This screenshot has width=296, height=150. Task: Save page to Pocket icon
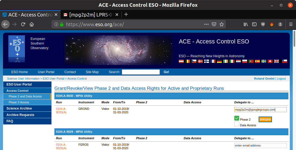pos(214,24)
